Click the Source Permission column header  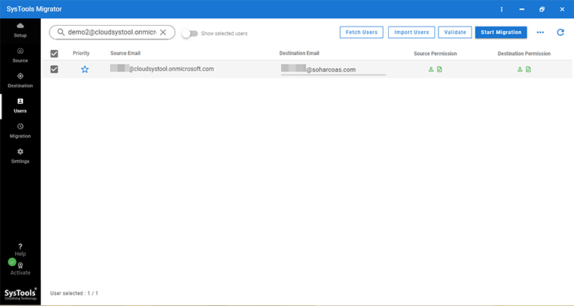point(436,53)
